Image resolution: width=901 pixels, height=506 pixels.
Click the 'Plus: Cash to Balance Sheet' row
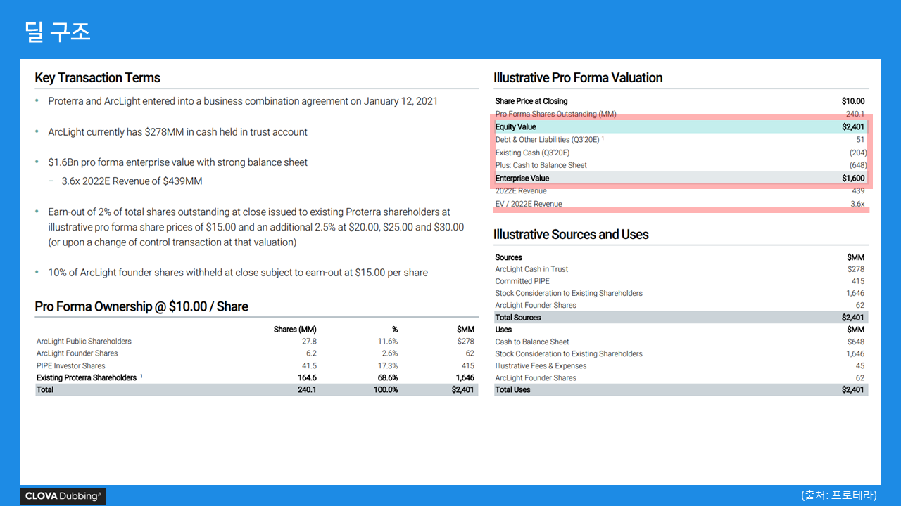point(680,165)
